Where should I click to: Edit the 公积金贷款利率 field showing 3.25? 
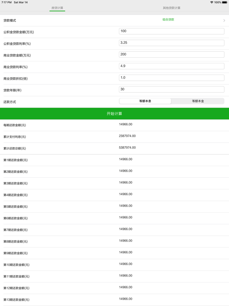point(172,43)
